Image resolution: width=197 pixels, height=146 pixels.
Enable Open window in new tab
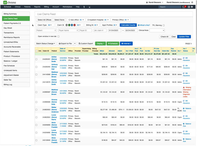(58, 36)
